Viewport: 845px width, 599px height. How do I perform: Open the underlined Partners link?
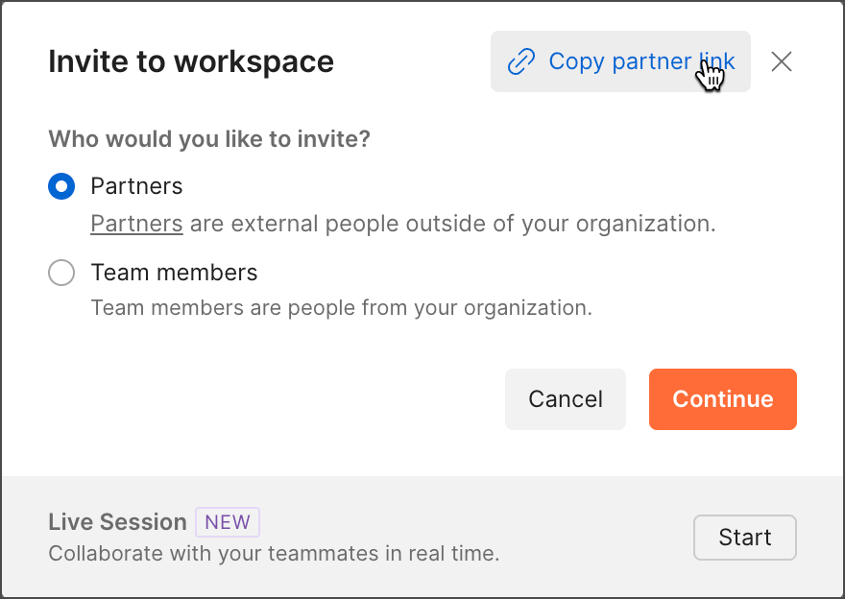click(x=136, y=223)
